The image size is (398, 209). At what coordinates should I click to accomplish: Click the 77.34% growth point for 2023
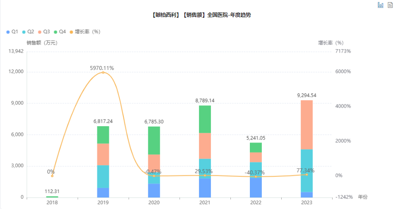(x=306, y=174)
